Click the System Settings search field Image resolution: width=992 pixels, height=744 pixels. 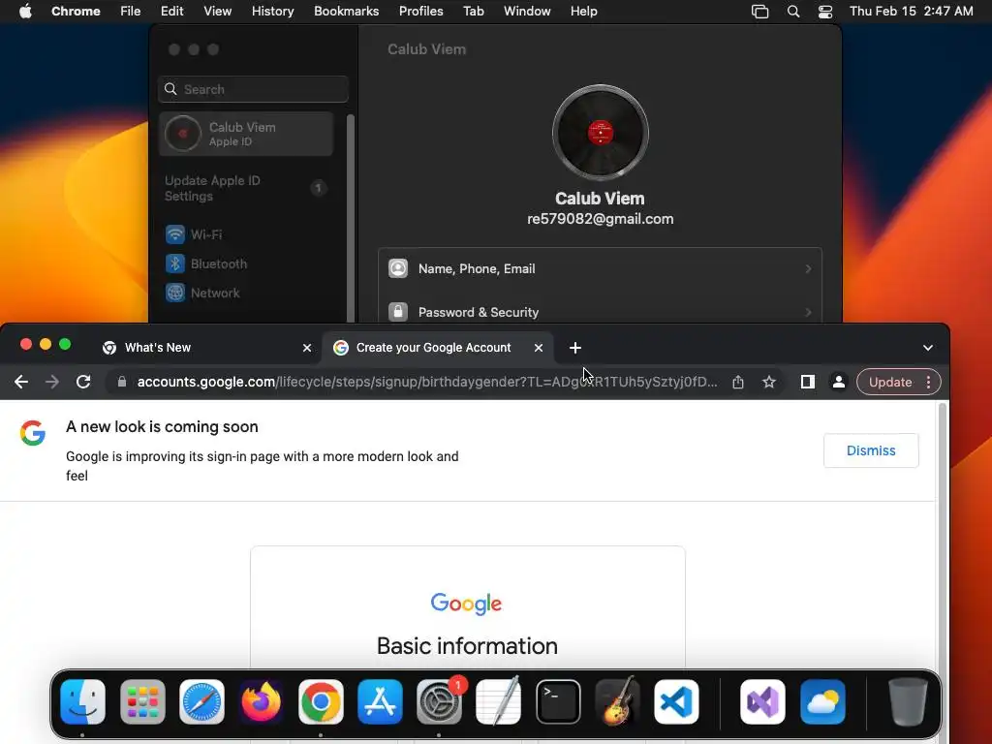click(x=253, y=89)
